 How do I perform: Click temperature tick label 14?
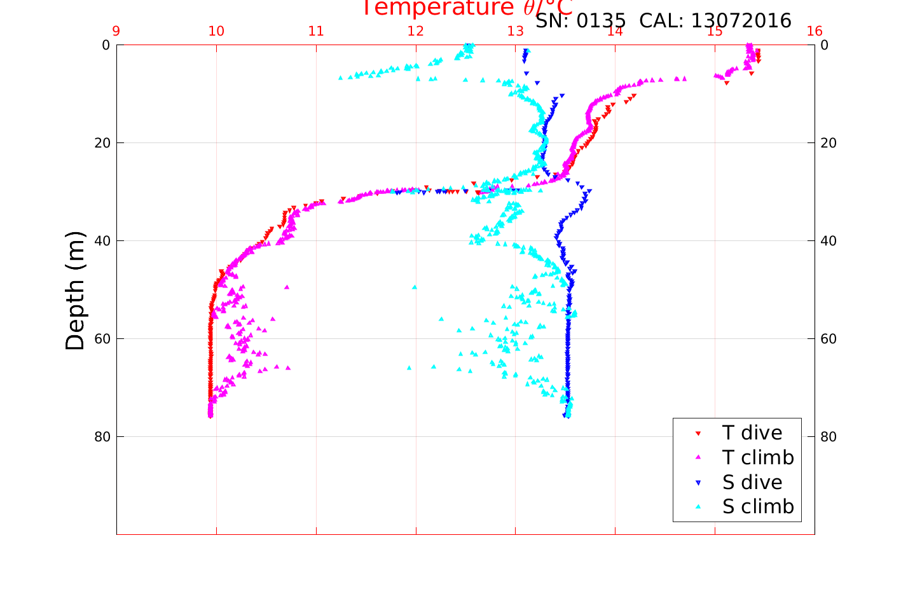(615, 32)
